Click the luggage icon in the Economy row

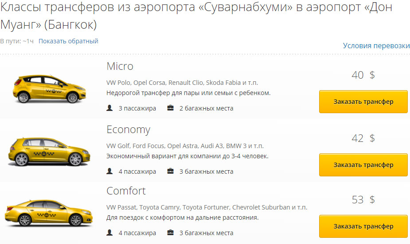pyautogui.click(x=170, y=171)
